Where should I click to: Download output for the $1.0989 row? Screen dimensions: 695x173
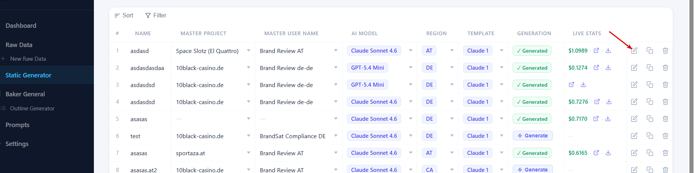(608, 51)
